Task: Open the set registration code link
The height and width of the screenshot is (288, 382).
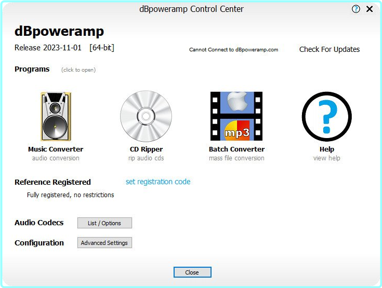Action: [158, 182]
